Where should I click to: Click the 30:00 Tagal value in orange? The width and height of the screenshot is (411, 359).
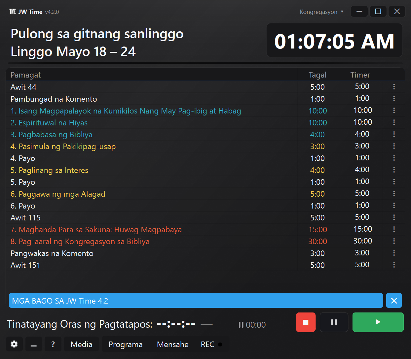pyautogui.click(x=318, y=242)
